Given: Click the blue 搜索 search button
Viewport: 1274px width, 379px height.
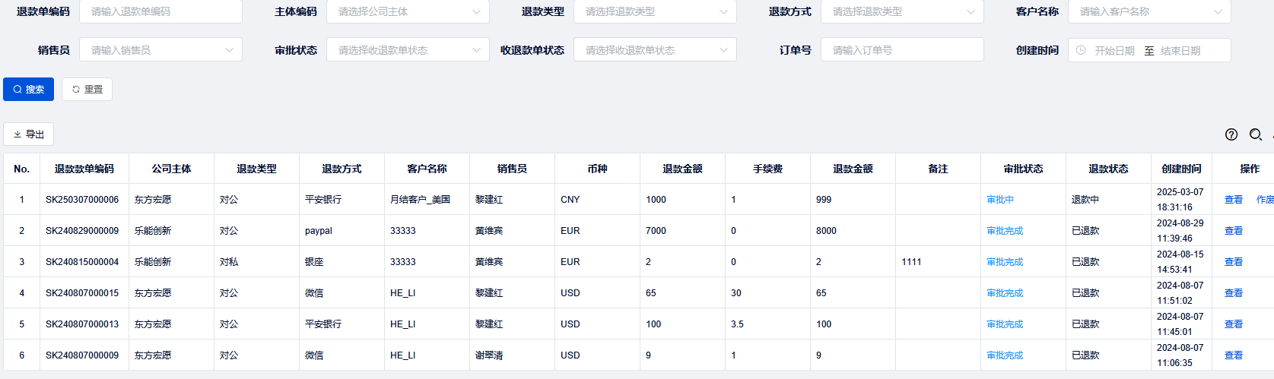Looking at the screenshot, I should pyautogui.click(x=28, y=89).
